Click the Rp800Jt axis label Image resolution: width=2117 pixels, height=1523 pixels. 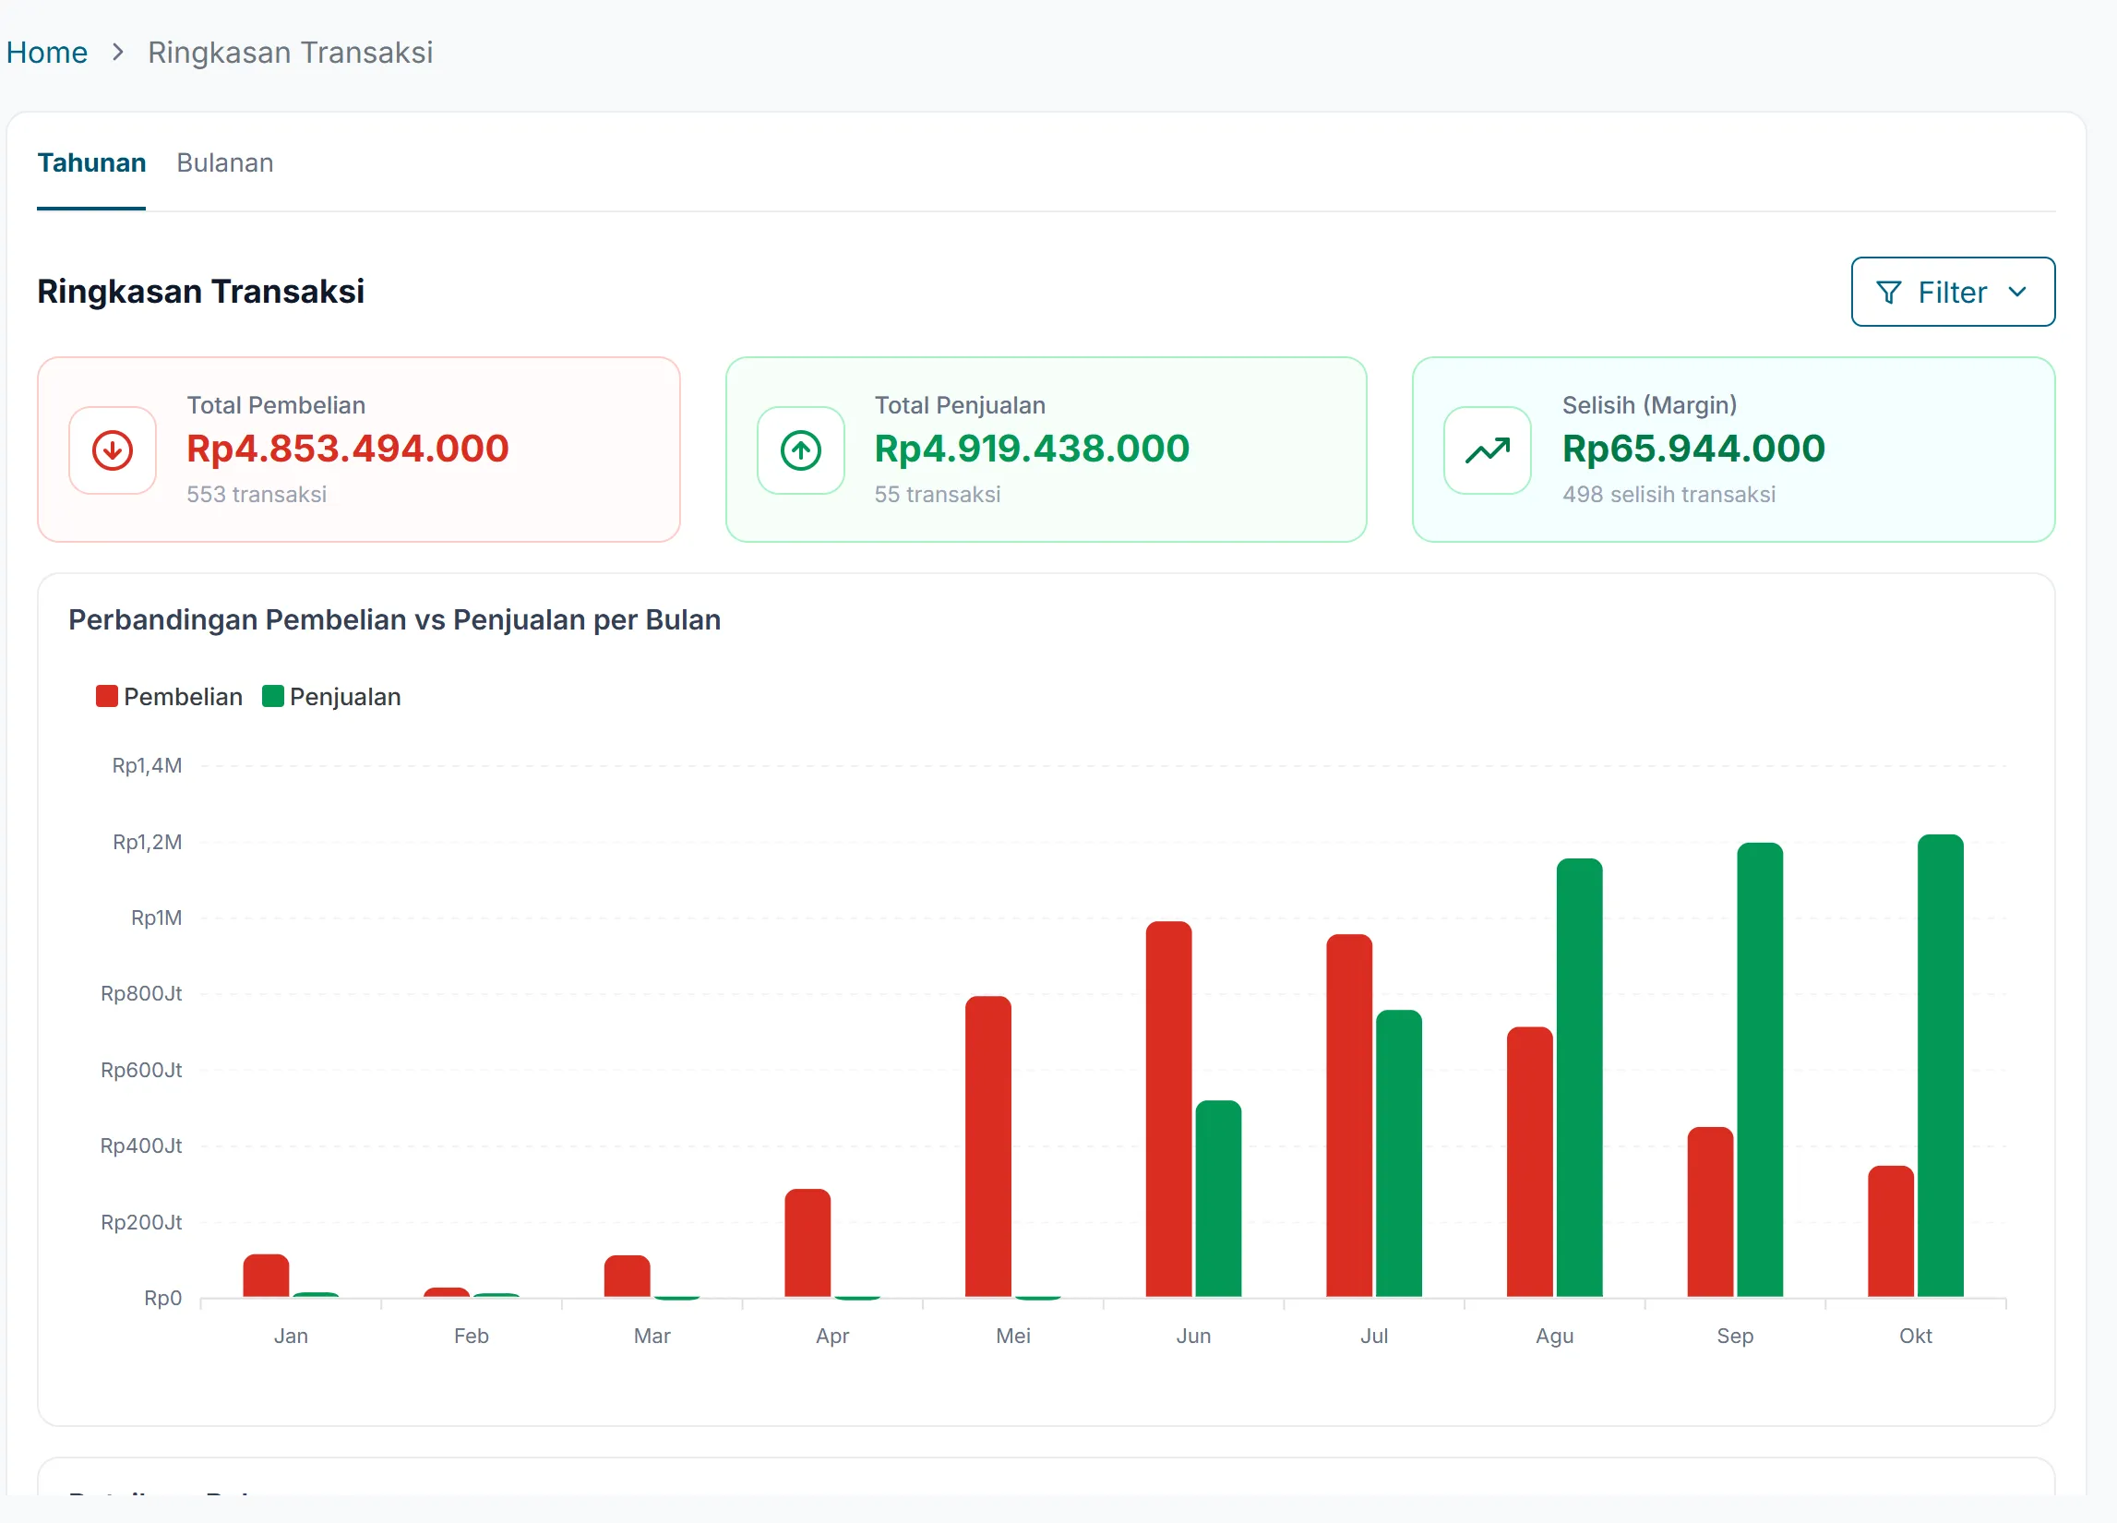[142, 993]
